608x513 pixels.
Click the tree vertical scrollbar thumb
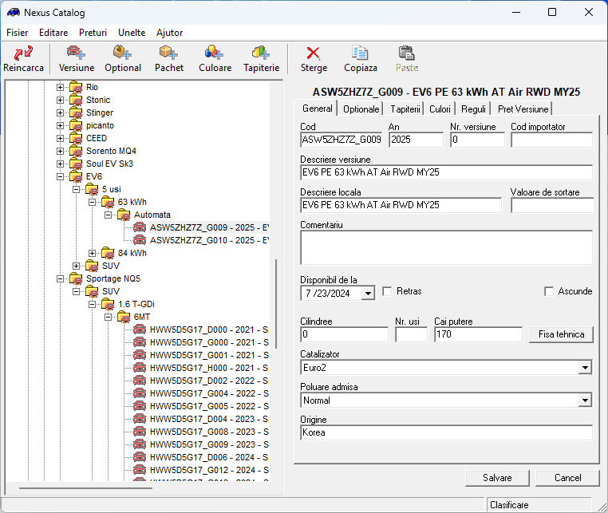pos(276,304)
